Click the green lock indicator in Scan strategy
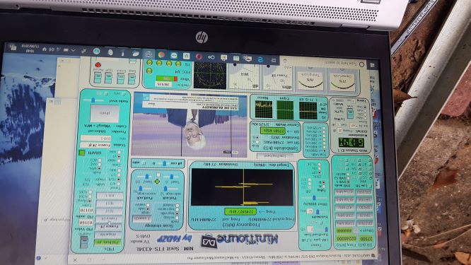The width and height of the screenshot is (471, 265). pos(157,182)
